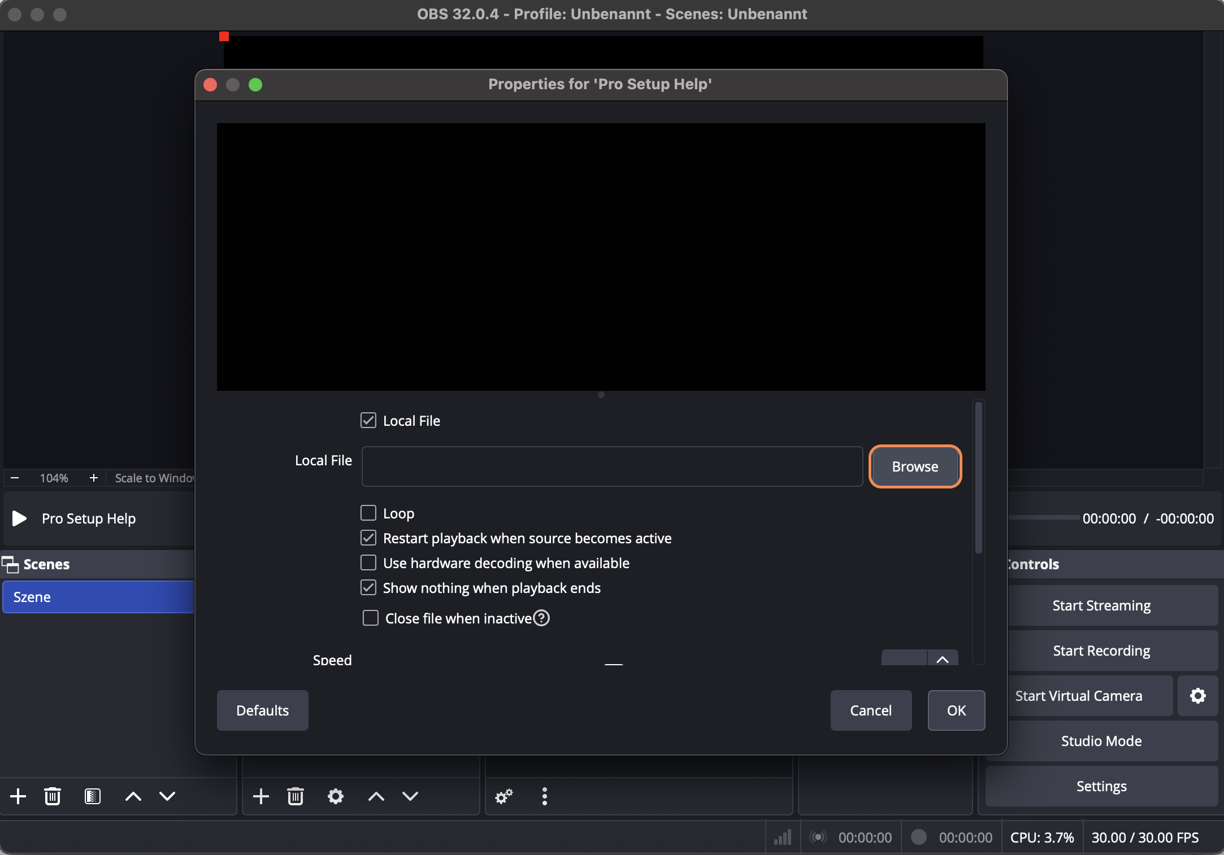Open source properties gear icon

pos(336,796)
